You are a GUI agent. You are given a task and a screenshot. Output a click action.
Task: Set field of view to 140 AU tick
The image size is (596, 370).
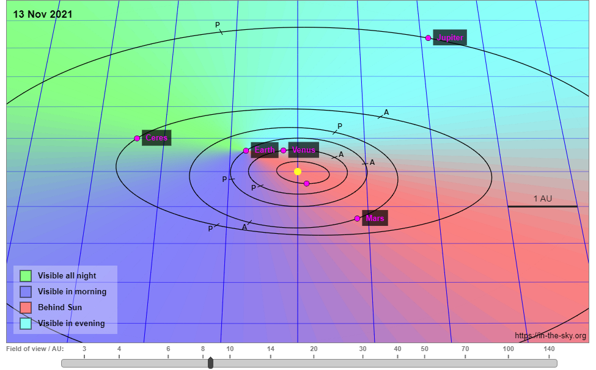(x=549, y=352)
